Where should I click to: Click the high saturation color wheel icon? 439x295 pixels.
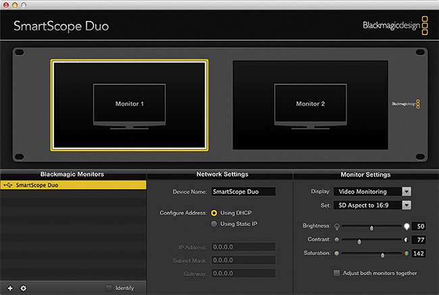tap(407, 253)
